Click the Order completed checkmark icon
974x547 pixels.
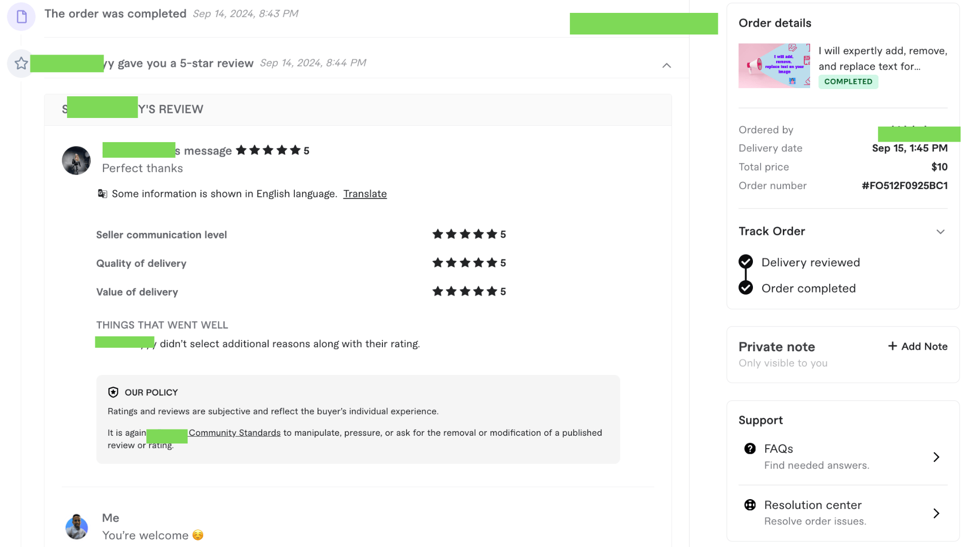tap(745, 287)
